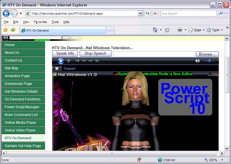Open About Us page link
Image resolution: width=231 pixels, height=164 pixels.
(x=23, y=53)
